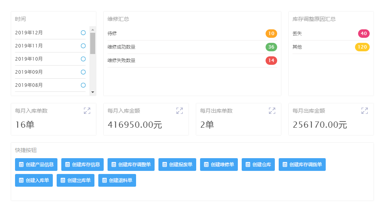This screenshot has height=206, width=382.
Task: Select the 2019年12月 radio button
Action: 83,33
